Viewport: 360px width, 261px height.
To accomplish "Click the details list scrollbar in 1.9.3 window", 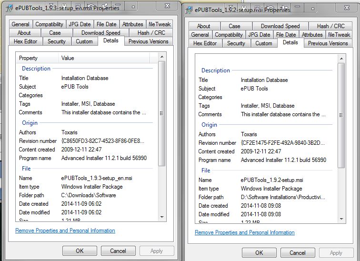I will pos(161,114).
